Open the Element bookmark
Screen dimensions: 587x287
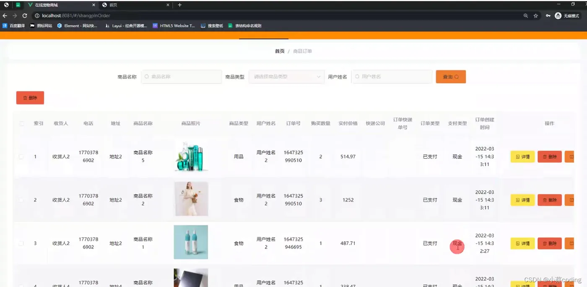pos(77,26)
